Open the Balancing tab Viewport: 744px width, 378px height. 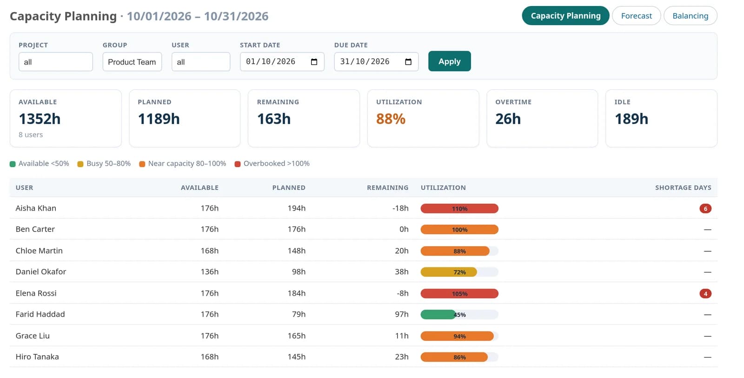click(690, 16)
